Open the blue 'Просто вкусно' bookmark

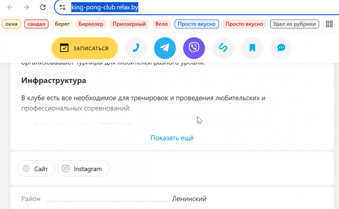point(196,24)
